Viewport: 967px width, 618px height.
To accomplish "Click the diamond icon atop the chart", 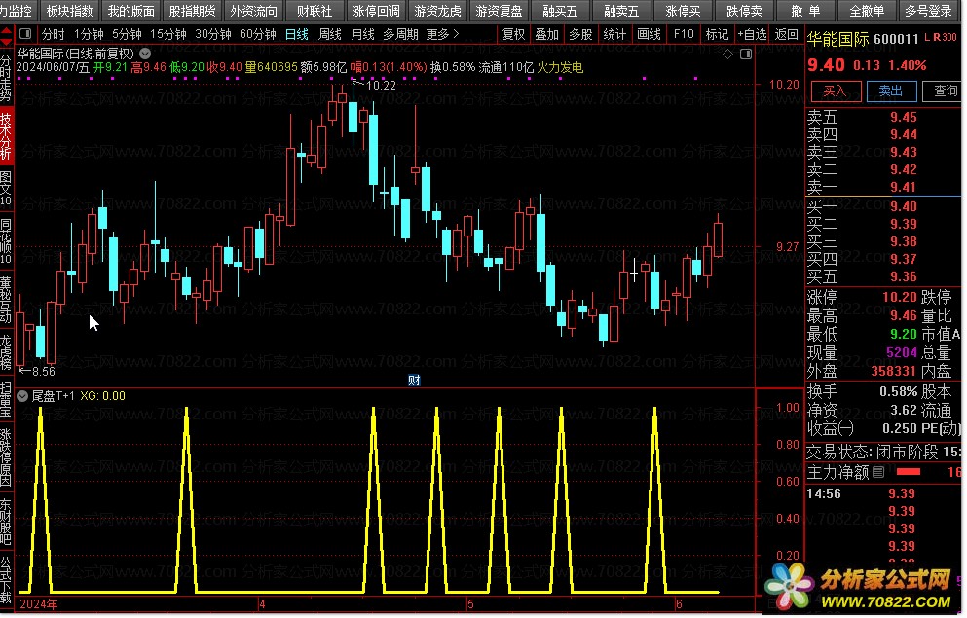I will coord(728,55).
